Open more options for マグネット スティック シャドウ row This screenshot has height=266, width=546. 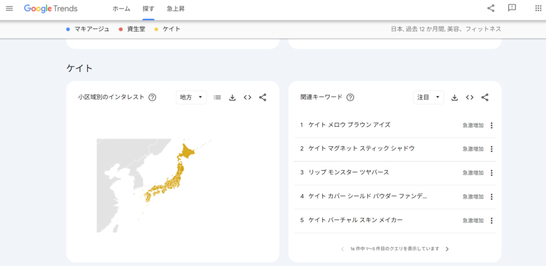tap(491, 149)
